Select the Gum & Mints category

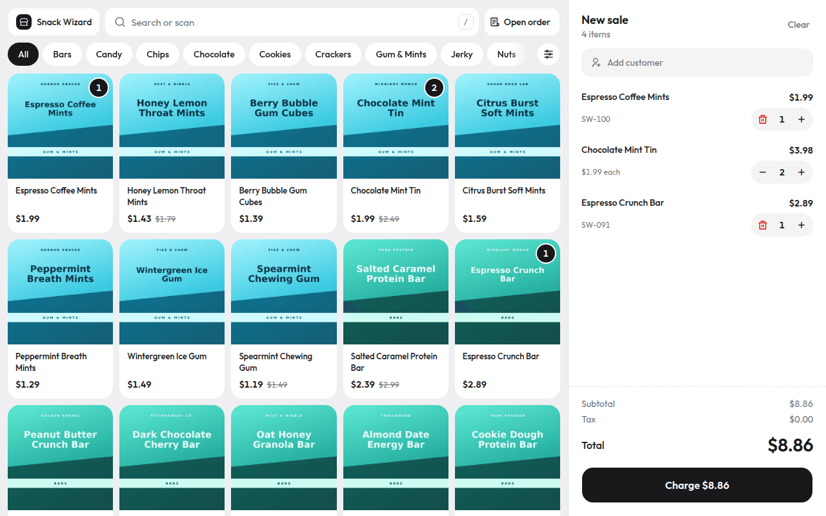click(401, 54)
